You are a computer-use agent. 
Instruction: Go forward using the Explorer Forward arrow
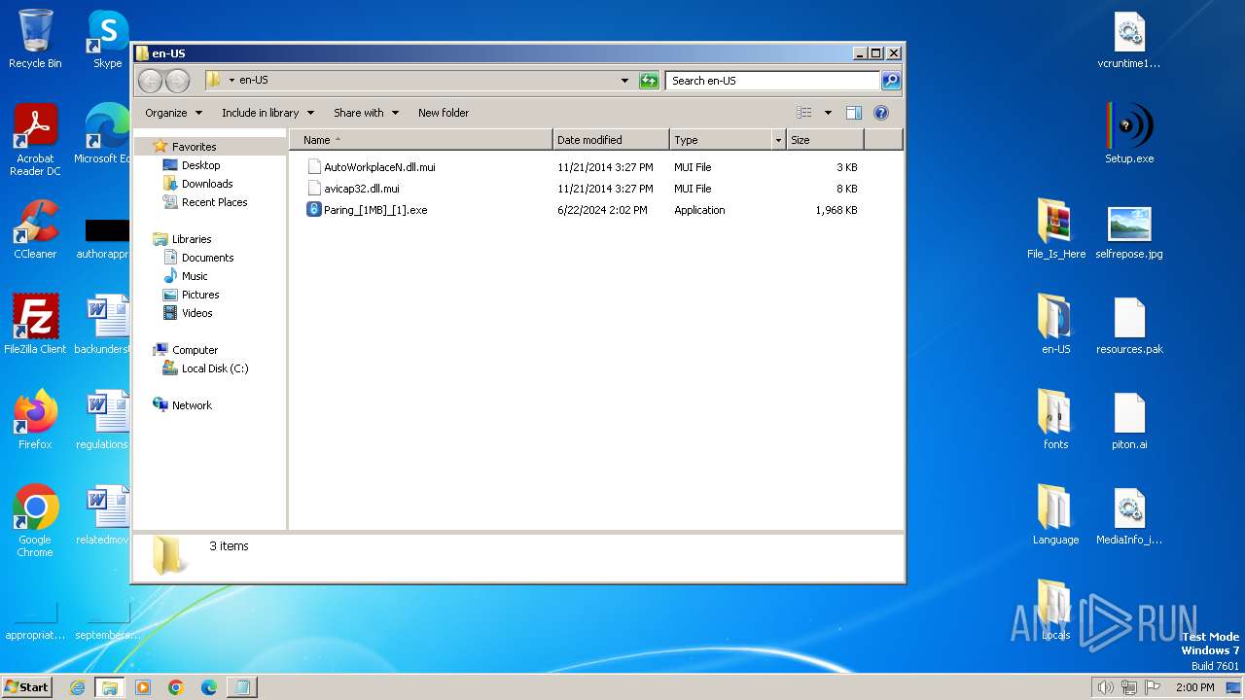(x=177, y=81)
